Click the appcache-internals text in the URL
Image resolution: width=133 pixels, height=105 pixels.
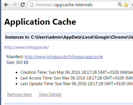[x=74, y=5]
